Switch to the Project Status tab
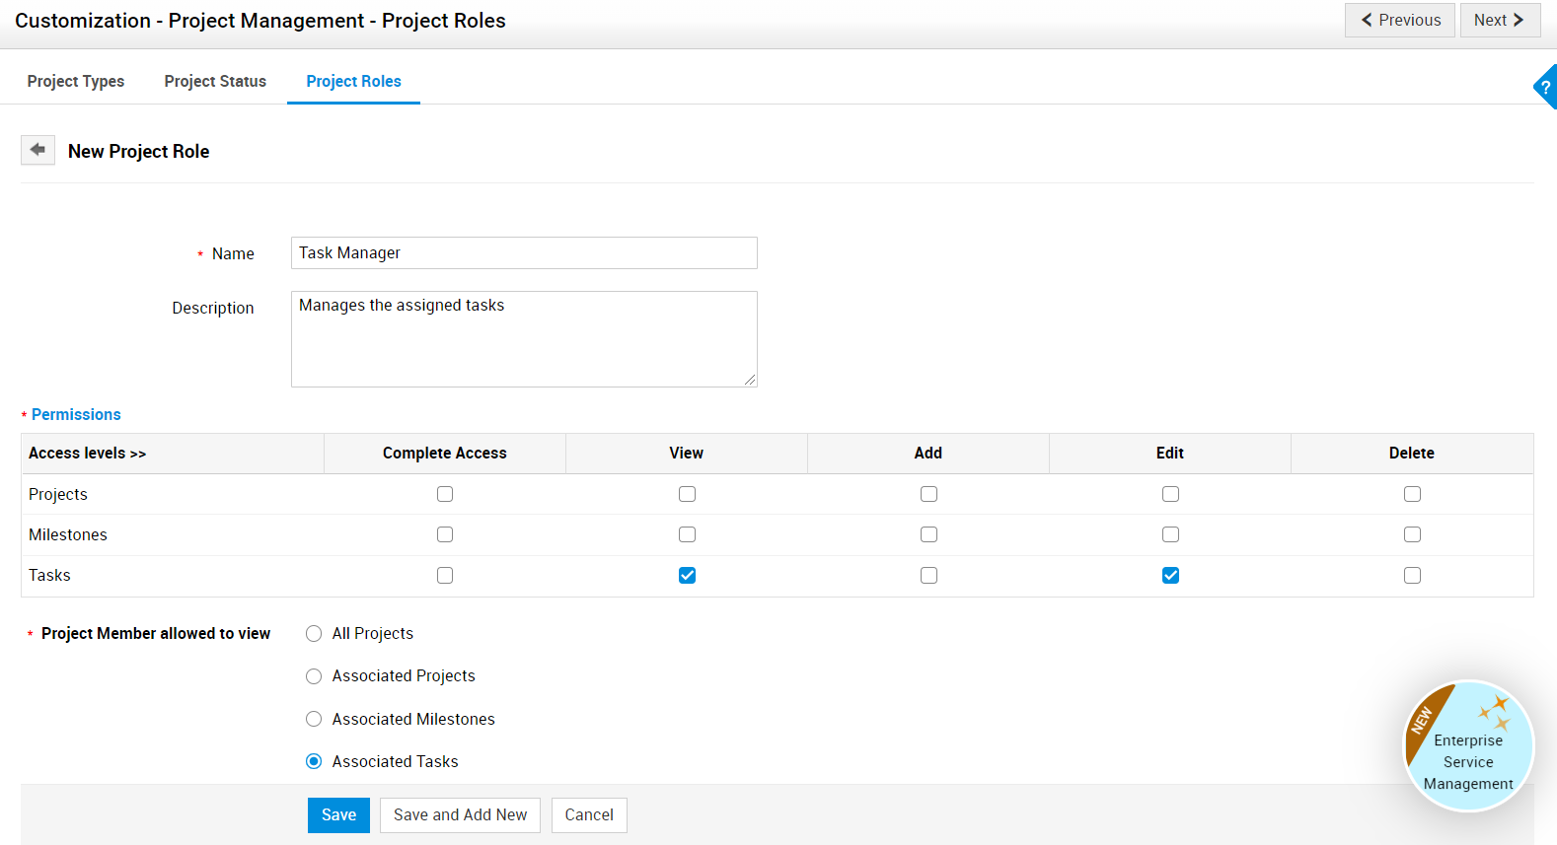This screenshot has height=845, width=1557. pos(215,81)
